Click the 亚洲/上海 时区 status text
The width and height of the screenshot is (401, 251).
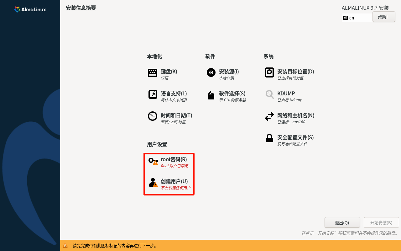(x=173, y=122)
